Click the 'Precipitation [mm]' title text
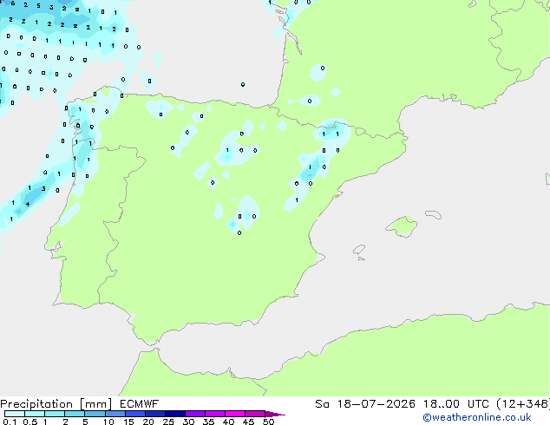 56,404
